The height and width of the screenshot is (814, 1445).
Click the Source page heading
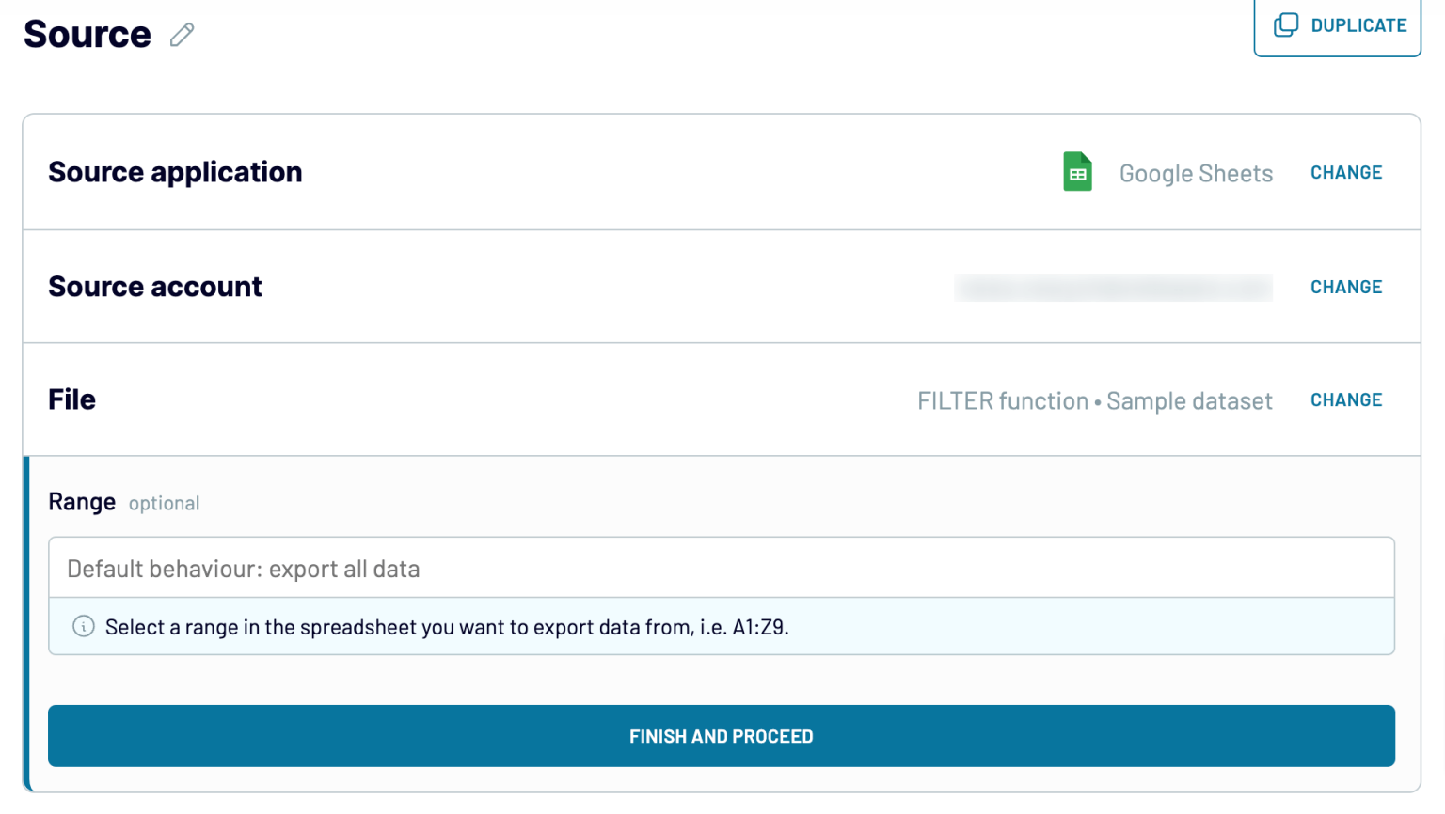pos(87,34)
